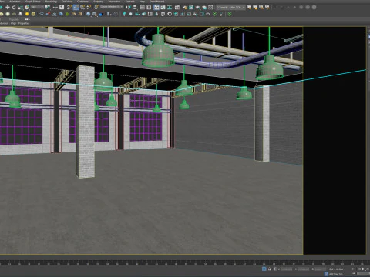This screenshot has width=370, height=277.
Task: Open the Render Setup dialog
Action: pos(185,7)
